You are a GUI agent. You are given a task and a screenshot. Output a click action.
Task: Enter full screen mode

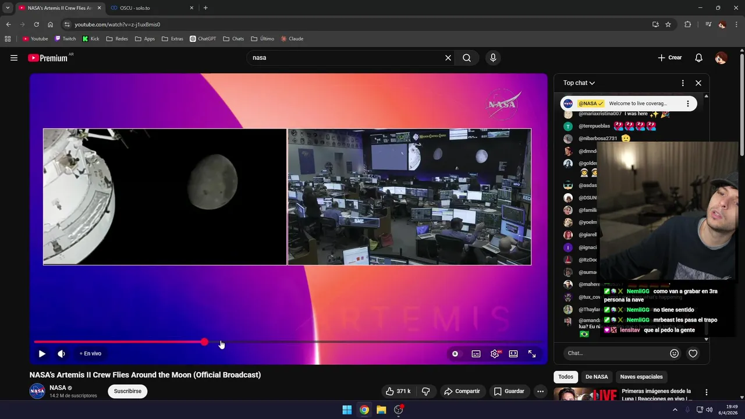pos(532,353)
